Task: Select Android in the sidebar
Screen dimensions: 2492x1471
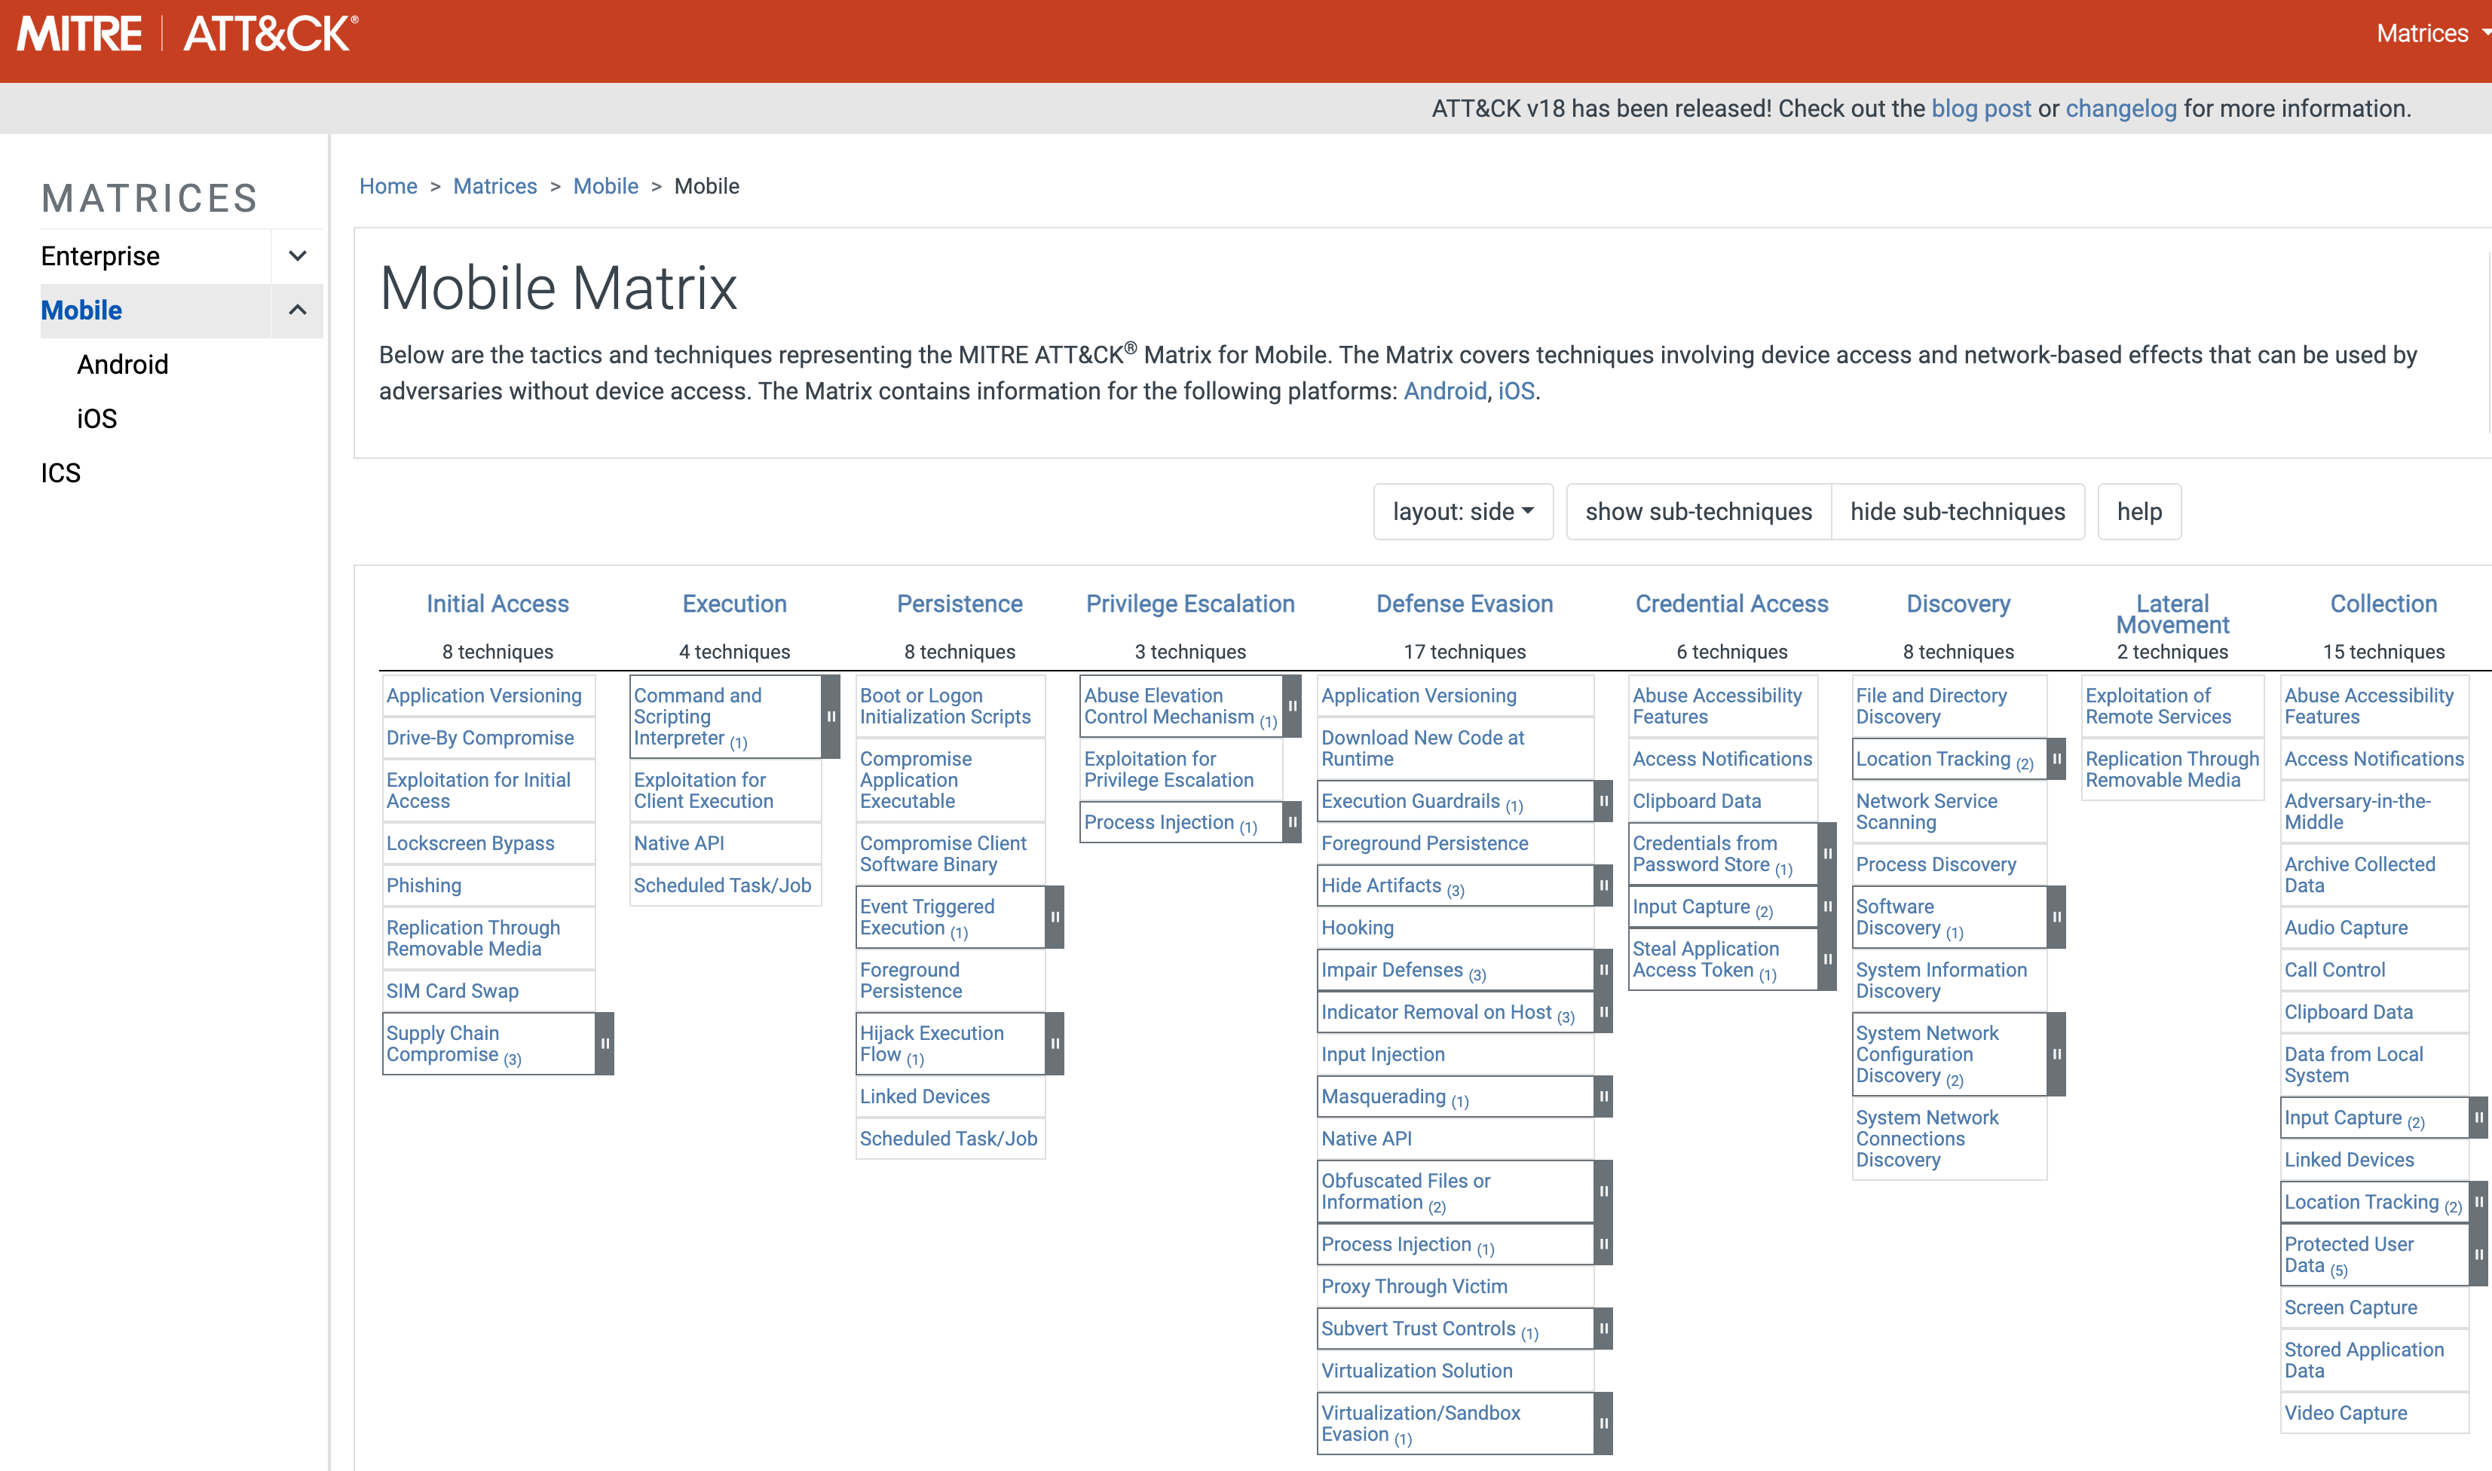Action: (123, 365)
